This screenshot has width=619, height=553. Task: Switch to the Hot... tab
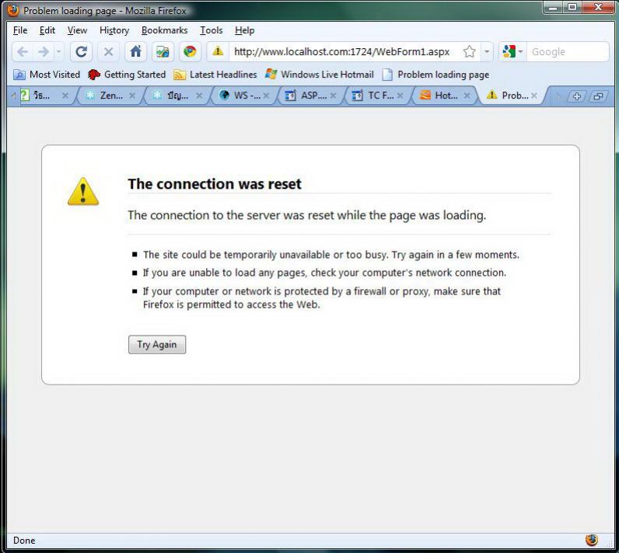[442, 96]
